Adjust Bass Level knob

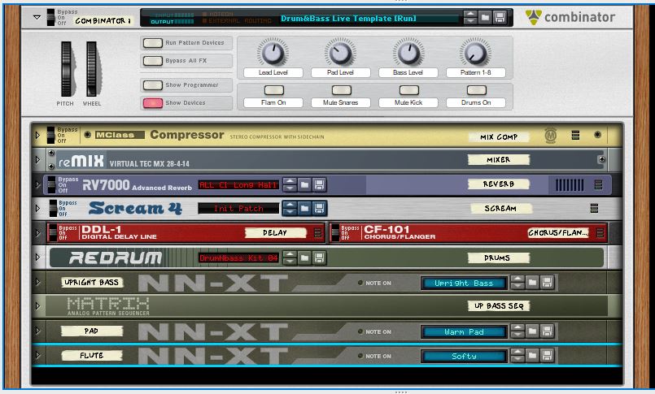[408, 54]
